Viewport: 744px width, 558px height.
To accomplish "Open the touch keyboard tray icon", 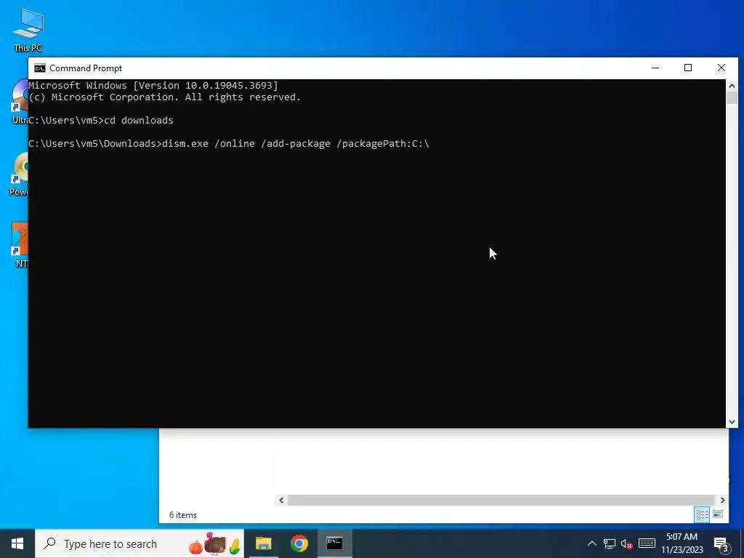I will pos(647,543).
